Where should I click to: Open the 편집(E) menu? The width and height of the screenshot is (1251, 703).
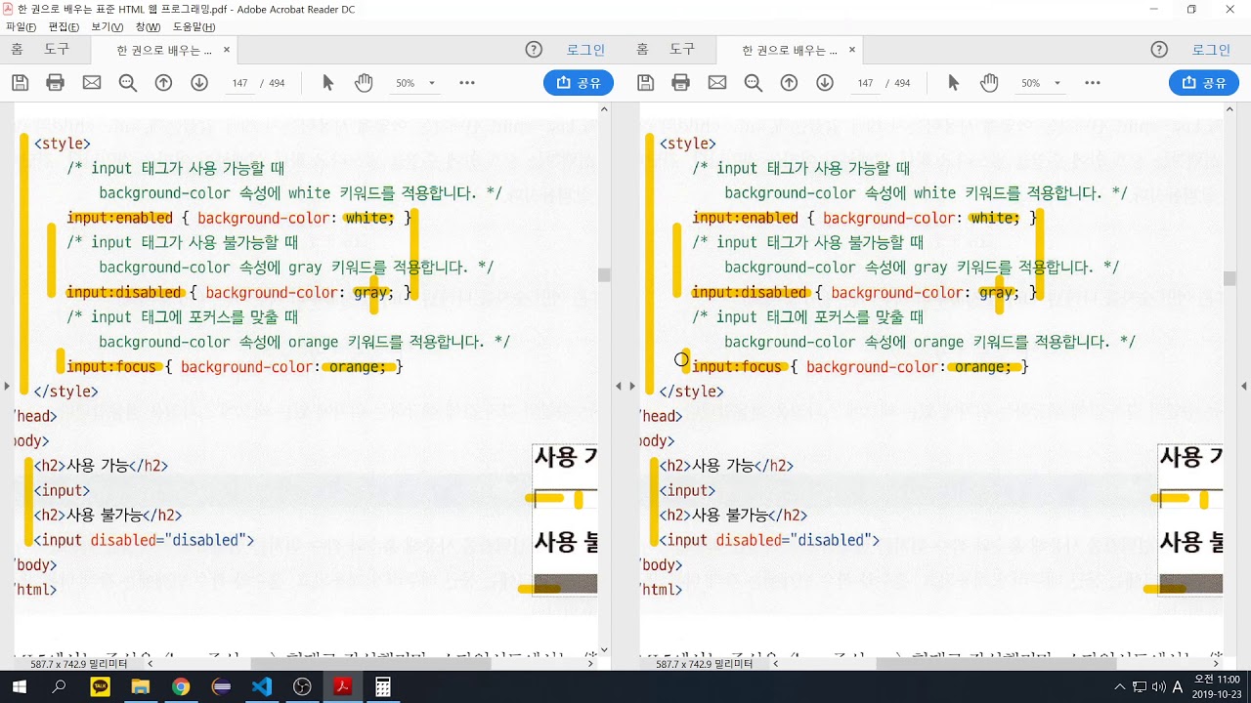(x=64, y=26)
